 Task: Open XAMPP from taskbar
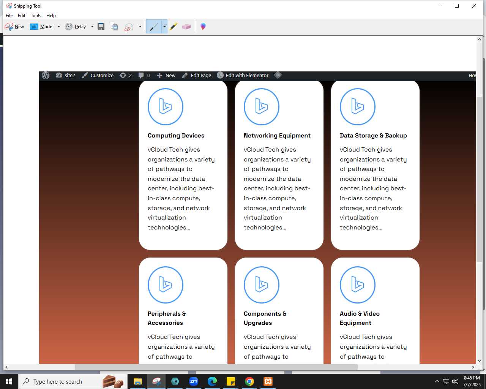[x=268, y=381]
